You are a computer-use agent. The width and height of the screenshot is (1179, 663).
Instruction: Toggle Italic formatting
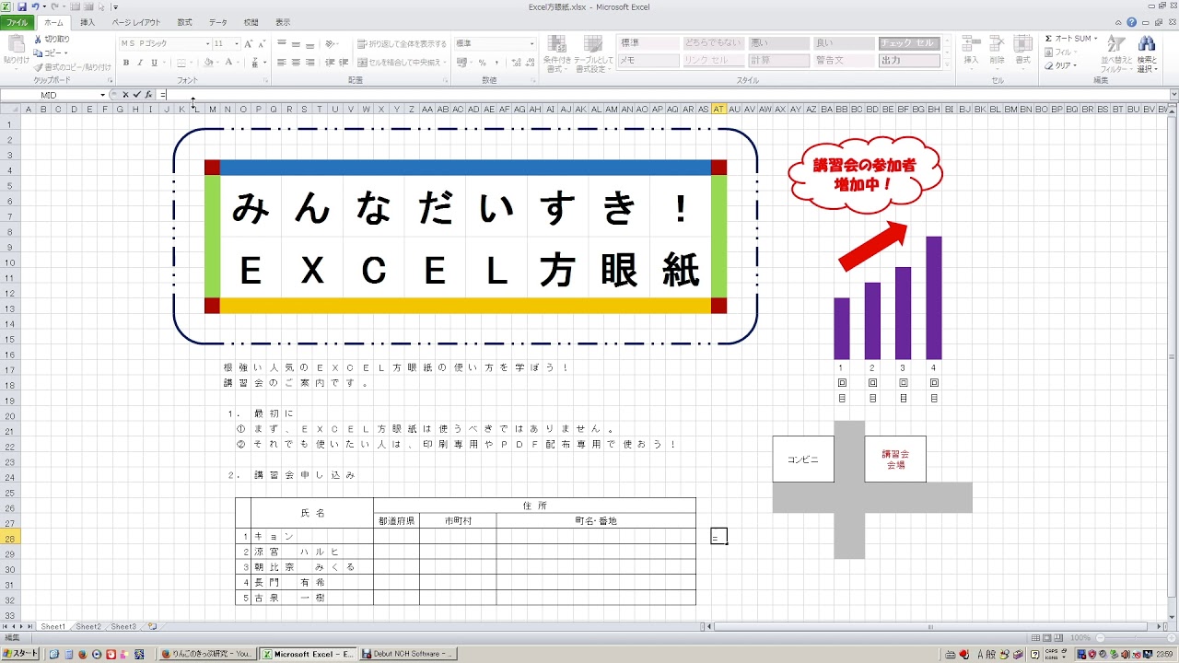140,63
